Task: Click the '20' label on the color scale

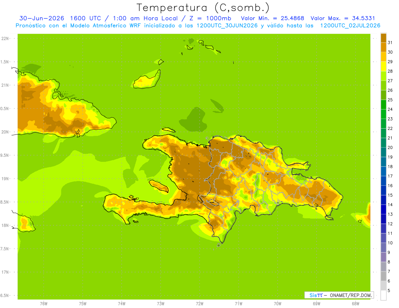Action: pyautogui.click(x=390, y=148)
